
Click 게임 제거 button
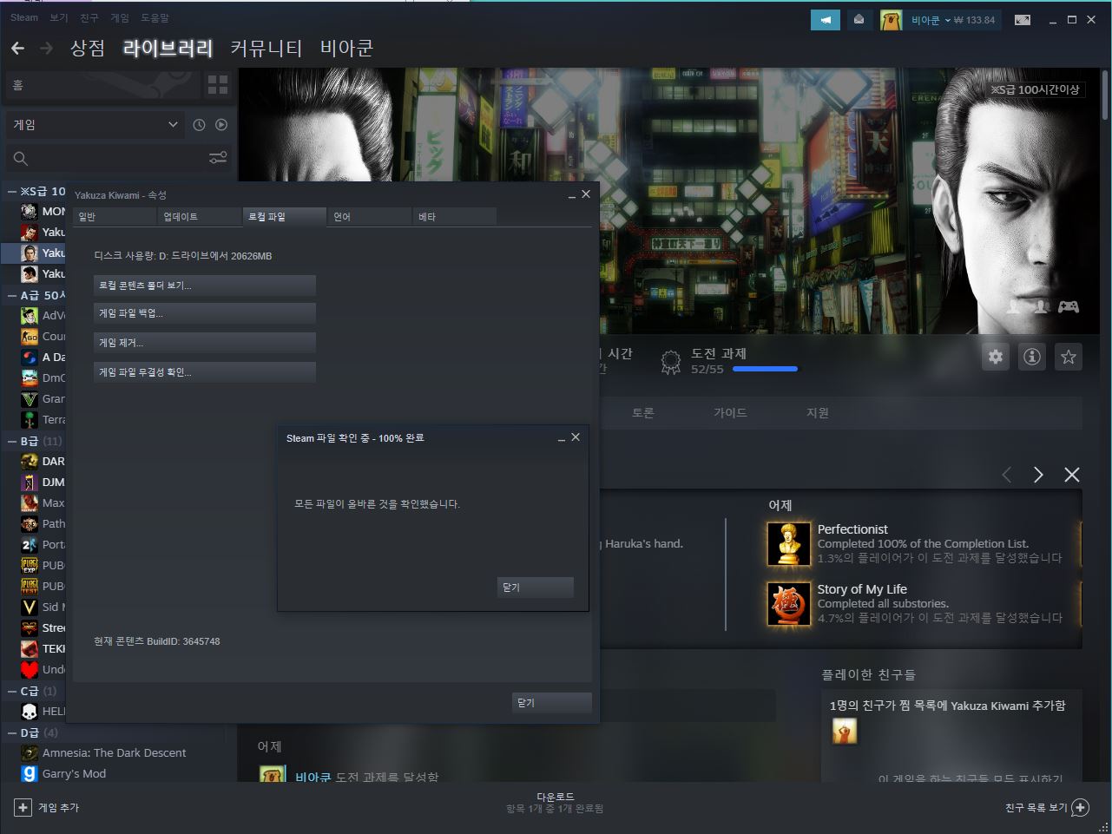[x=205, y=344]
